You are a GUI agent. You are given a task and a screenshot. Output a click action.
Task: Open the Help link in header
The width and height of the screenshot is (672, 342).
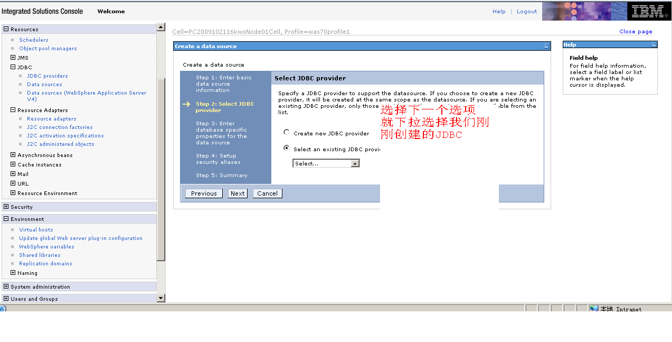(499, 12)
